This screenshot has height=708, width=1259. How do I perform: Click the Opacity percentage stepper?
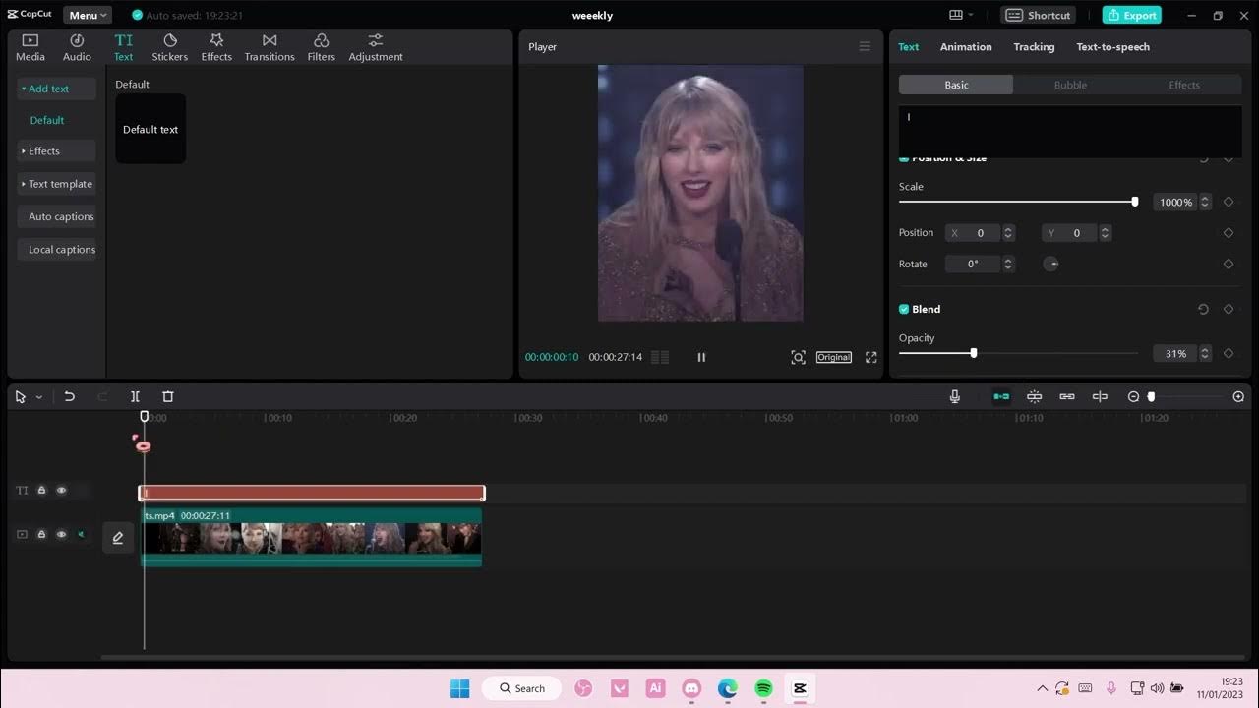(1206, 353)
